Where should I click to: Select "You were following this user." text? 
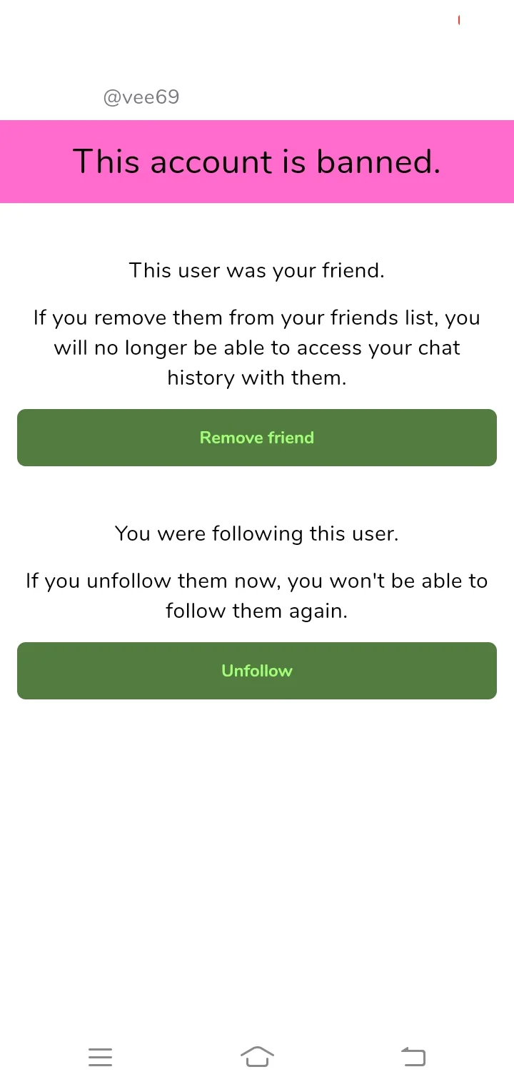coord(257,533)
